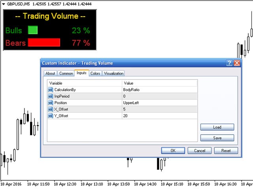Click the InpPeriod variable name
This screenshot has width=253, height=189.
point(62,96)
